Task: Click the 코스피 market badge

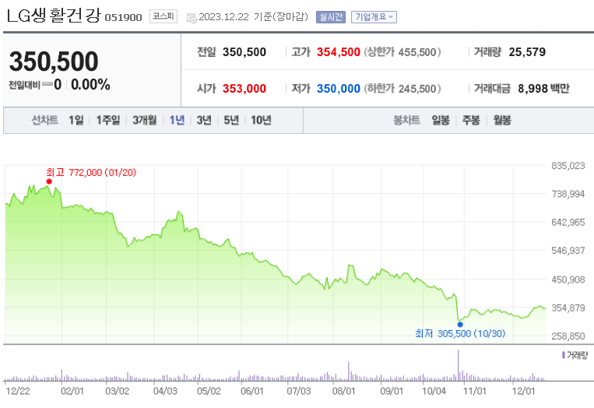Action: click(163, 16)
